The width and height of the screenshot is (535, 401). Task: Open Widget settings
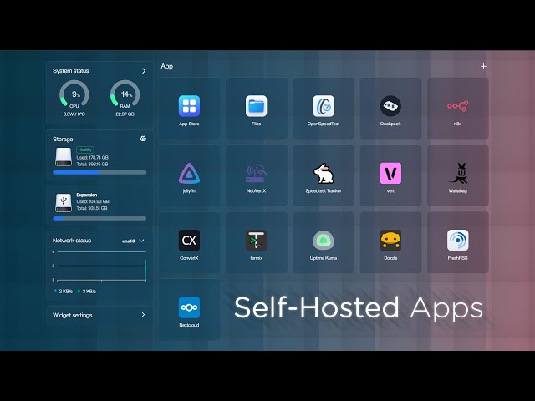(x=99, y=315)
